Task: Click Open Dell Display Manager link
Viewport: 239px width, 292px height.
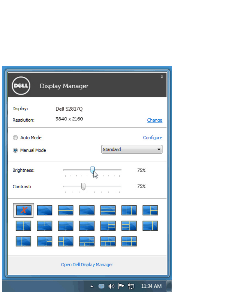Action: click(87, 265)
